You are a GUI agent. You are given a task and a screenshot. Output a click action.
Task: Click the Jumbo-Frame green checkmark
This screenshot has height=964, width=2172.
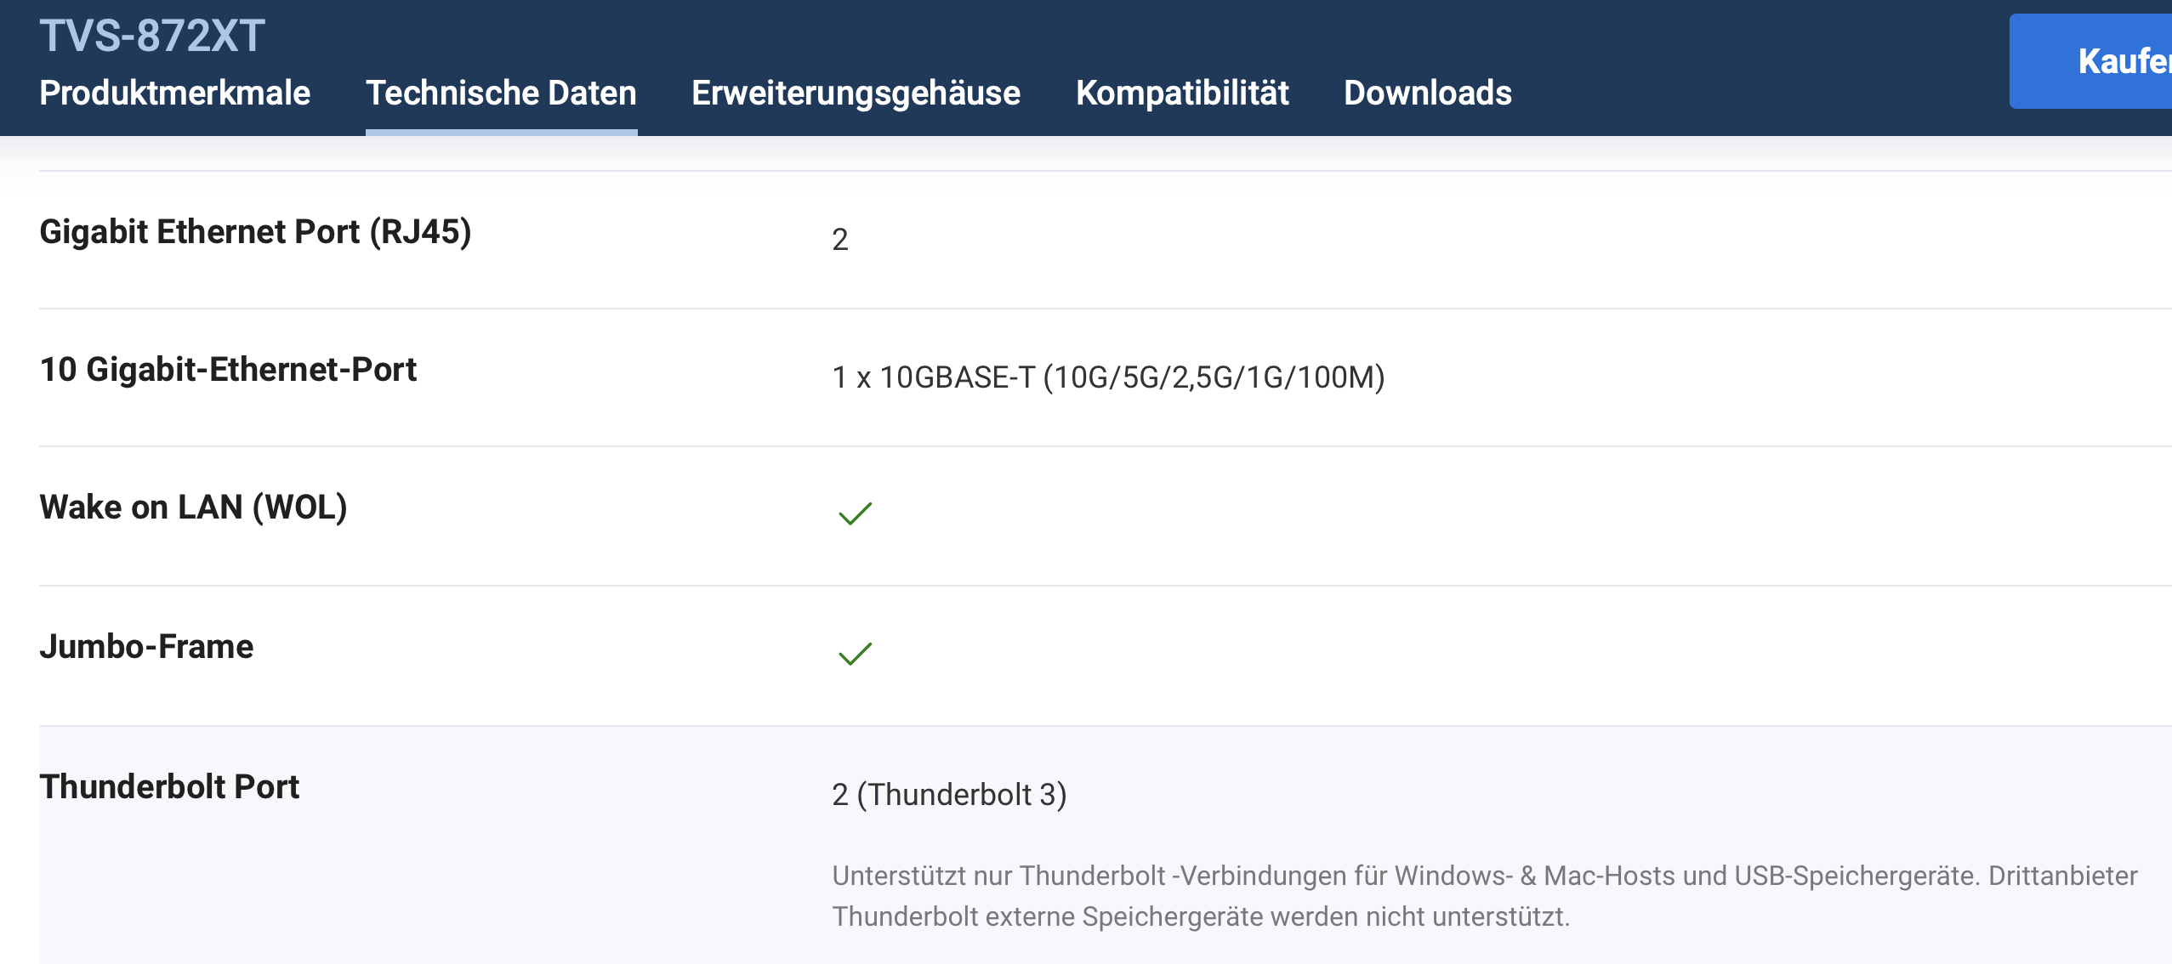point(855,653)
